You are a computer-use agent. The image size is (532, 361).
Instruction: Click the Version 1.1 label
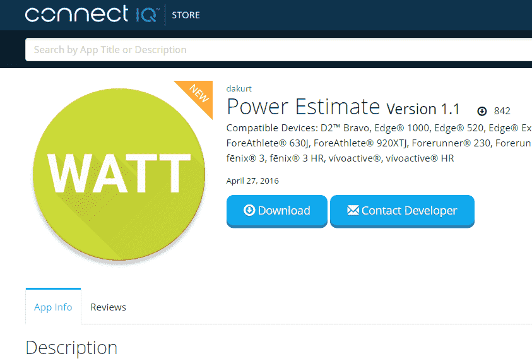pos(423,109)
